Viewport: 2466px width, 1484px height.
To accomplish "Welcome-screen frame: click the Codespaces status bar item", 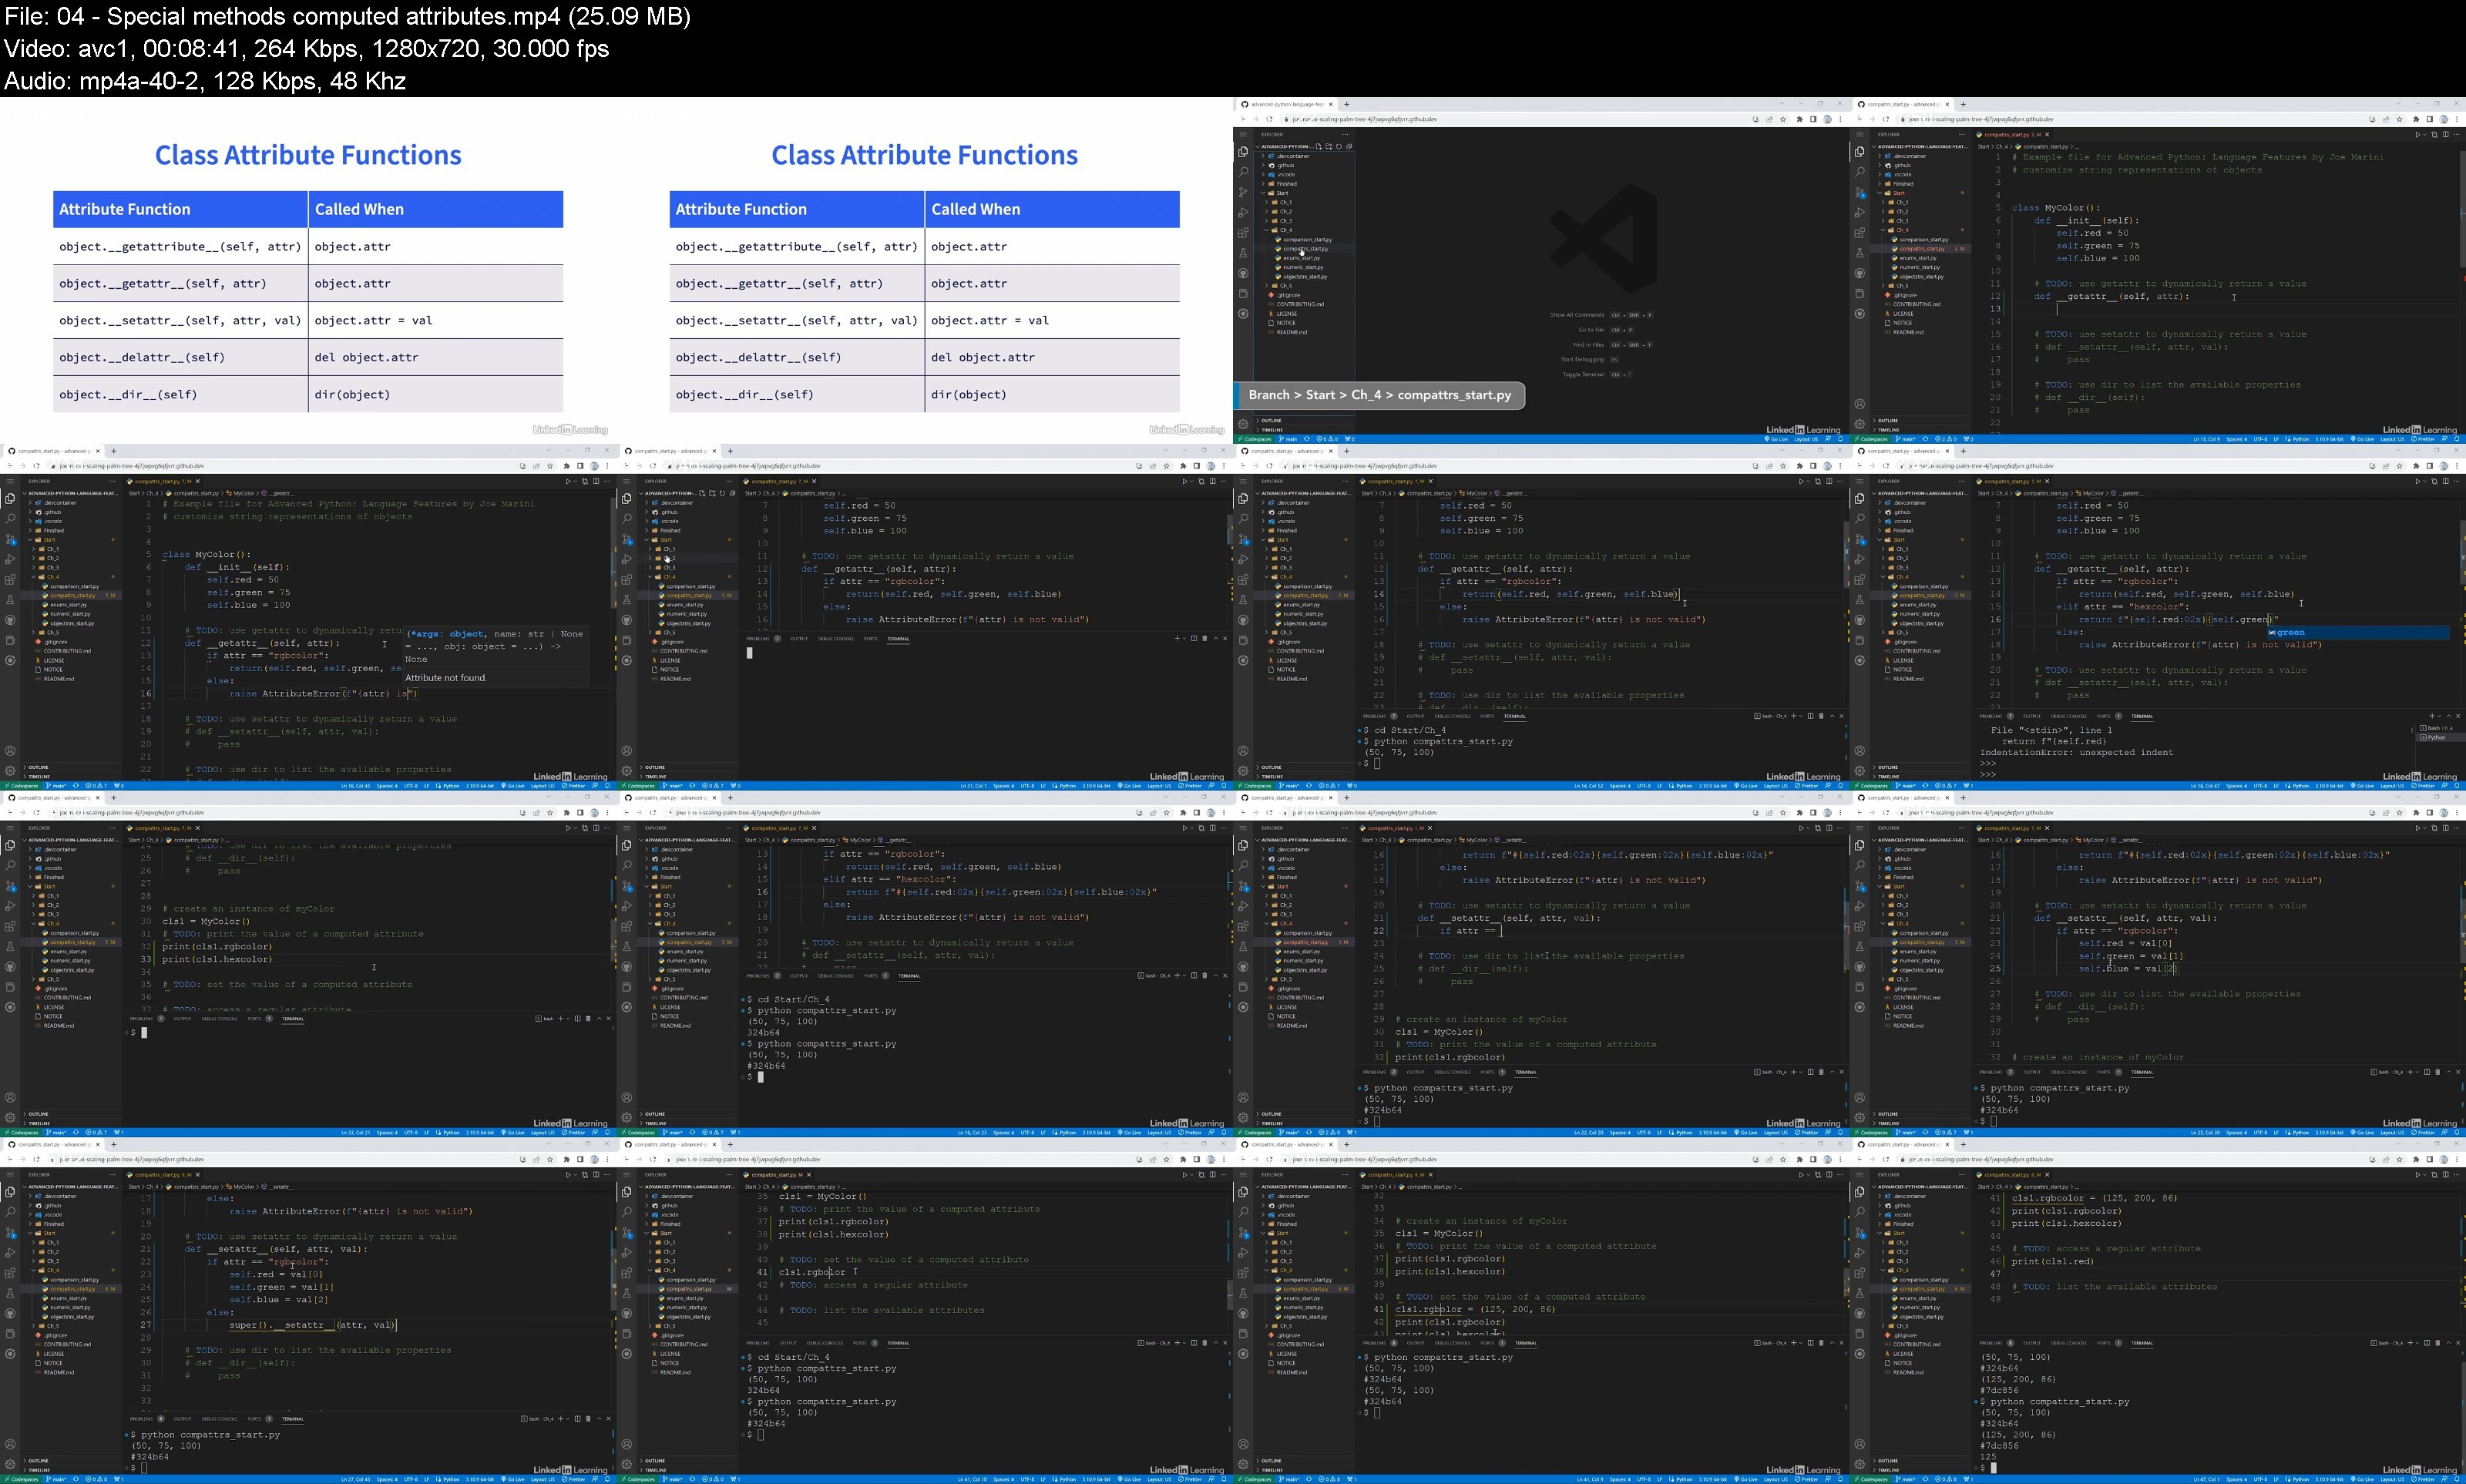I will click(x=1255, y=439).
